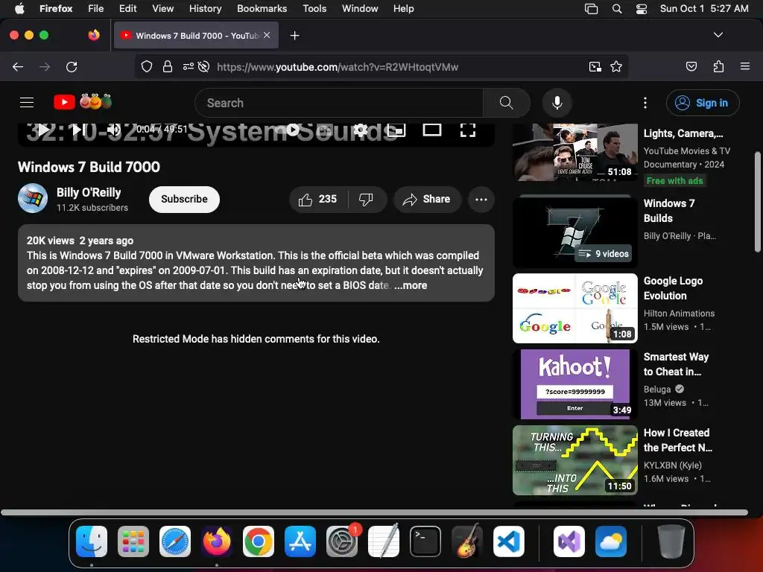Open the History menu

[x=205, y=8]
